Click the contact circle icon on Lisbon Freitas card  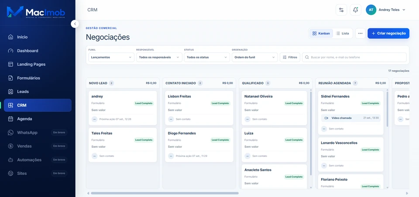[171, 119]
